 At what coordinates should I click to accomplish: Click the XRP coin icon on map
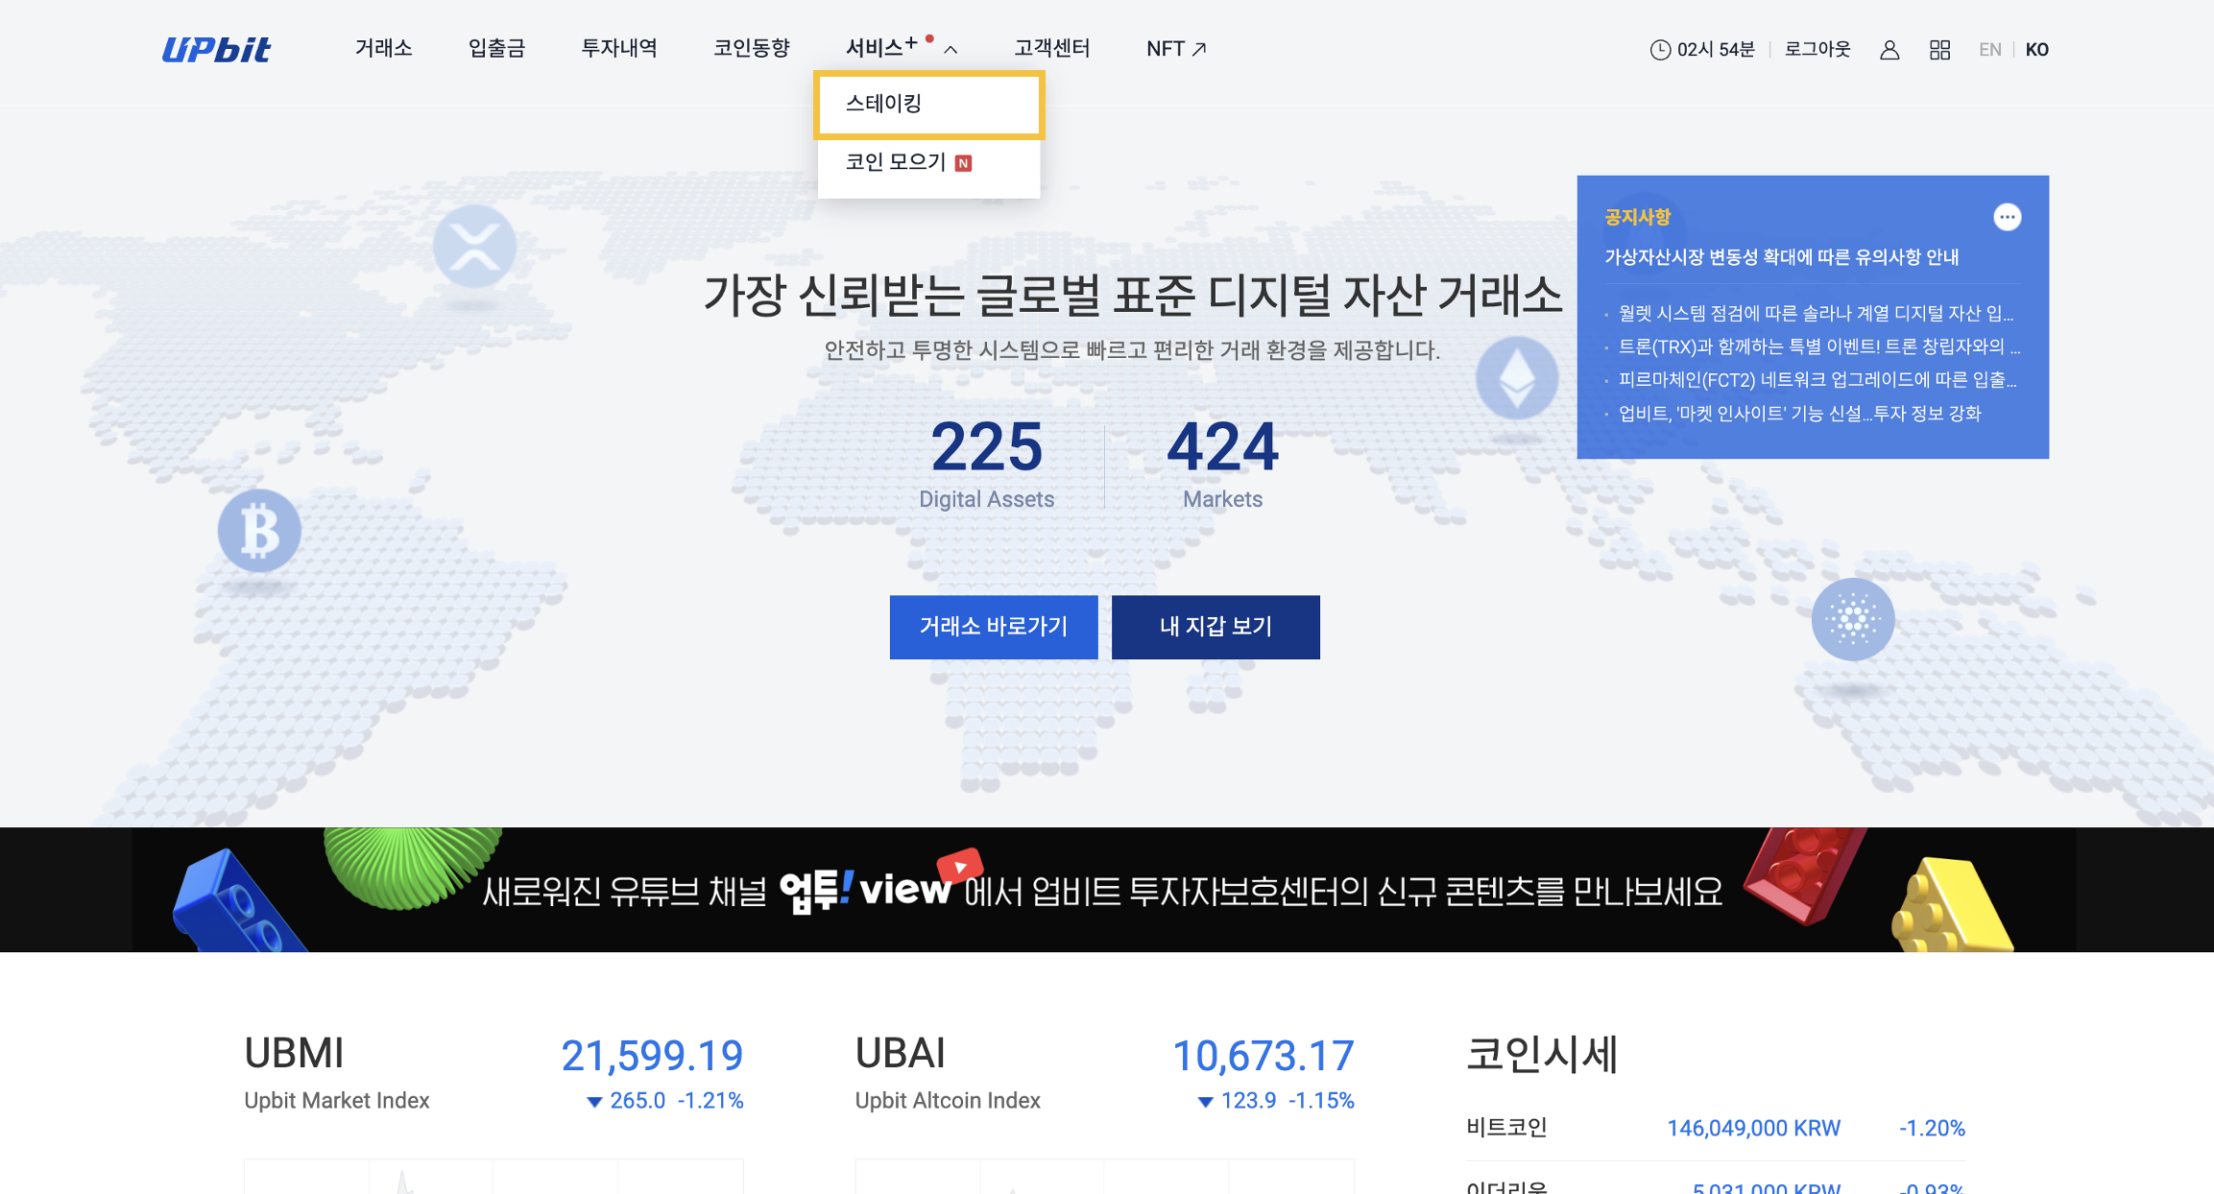click(x=474, y=247)
